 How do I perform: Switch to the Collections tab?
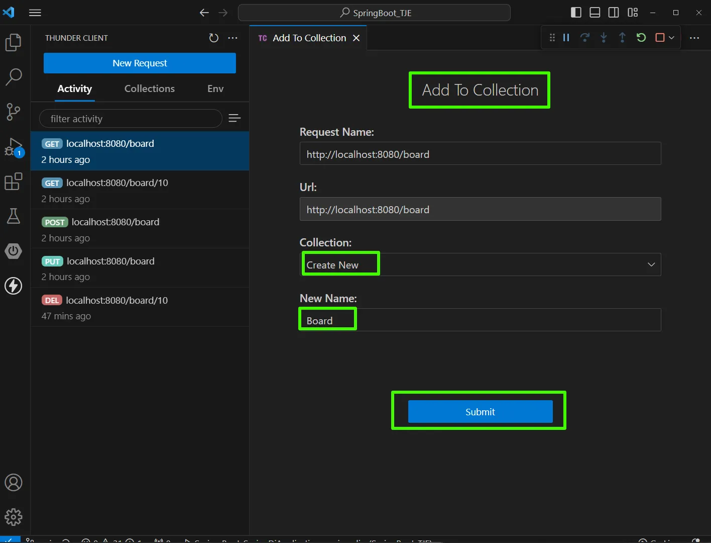[150, 89]
